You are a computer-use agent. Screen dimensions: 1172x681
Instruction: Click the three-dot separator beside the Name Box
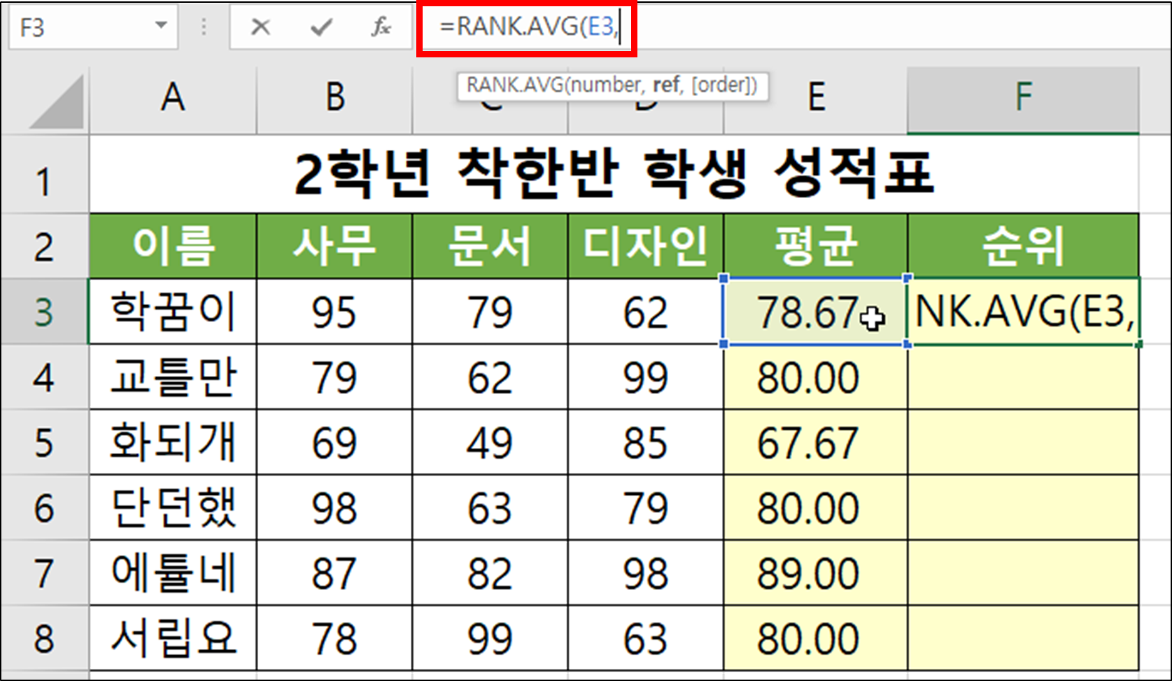pos(203,27)
